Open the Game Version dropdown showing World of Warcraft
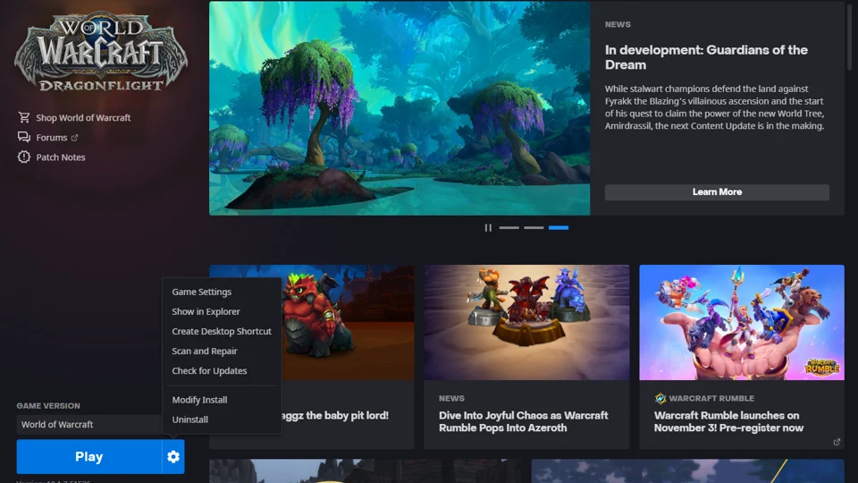This screenshot has width=858, height=483. click(89, 424)
